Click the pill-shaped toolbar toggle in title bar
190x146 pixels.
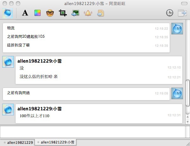[184, 3]
